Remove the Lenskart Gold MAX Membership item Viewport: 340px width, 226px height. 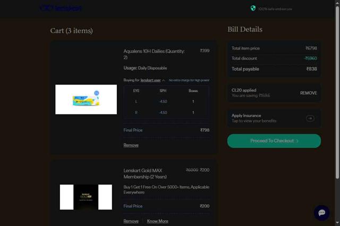131,221
